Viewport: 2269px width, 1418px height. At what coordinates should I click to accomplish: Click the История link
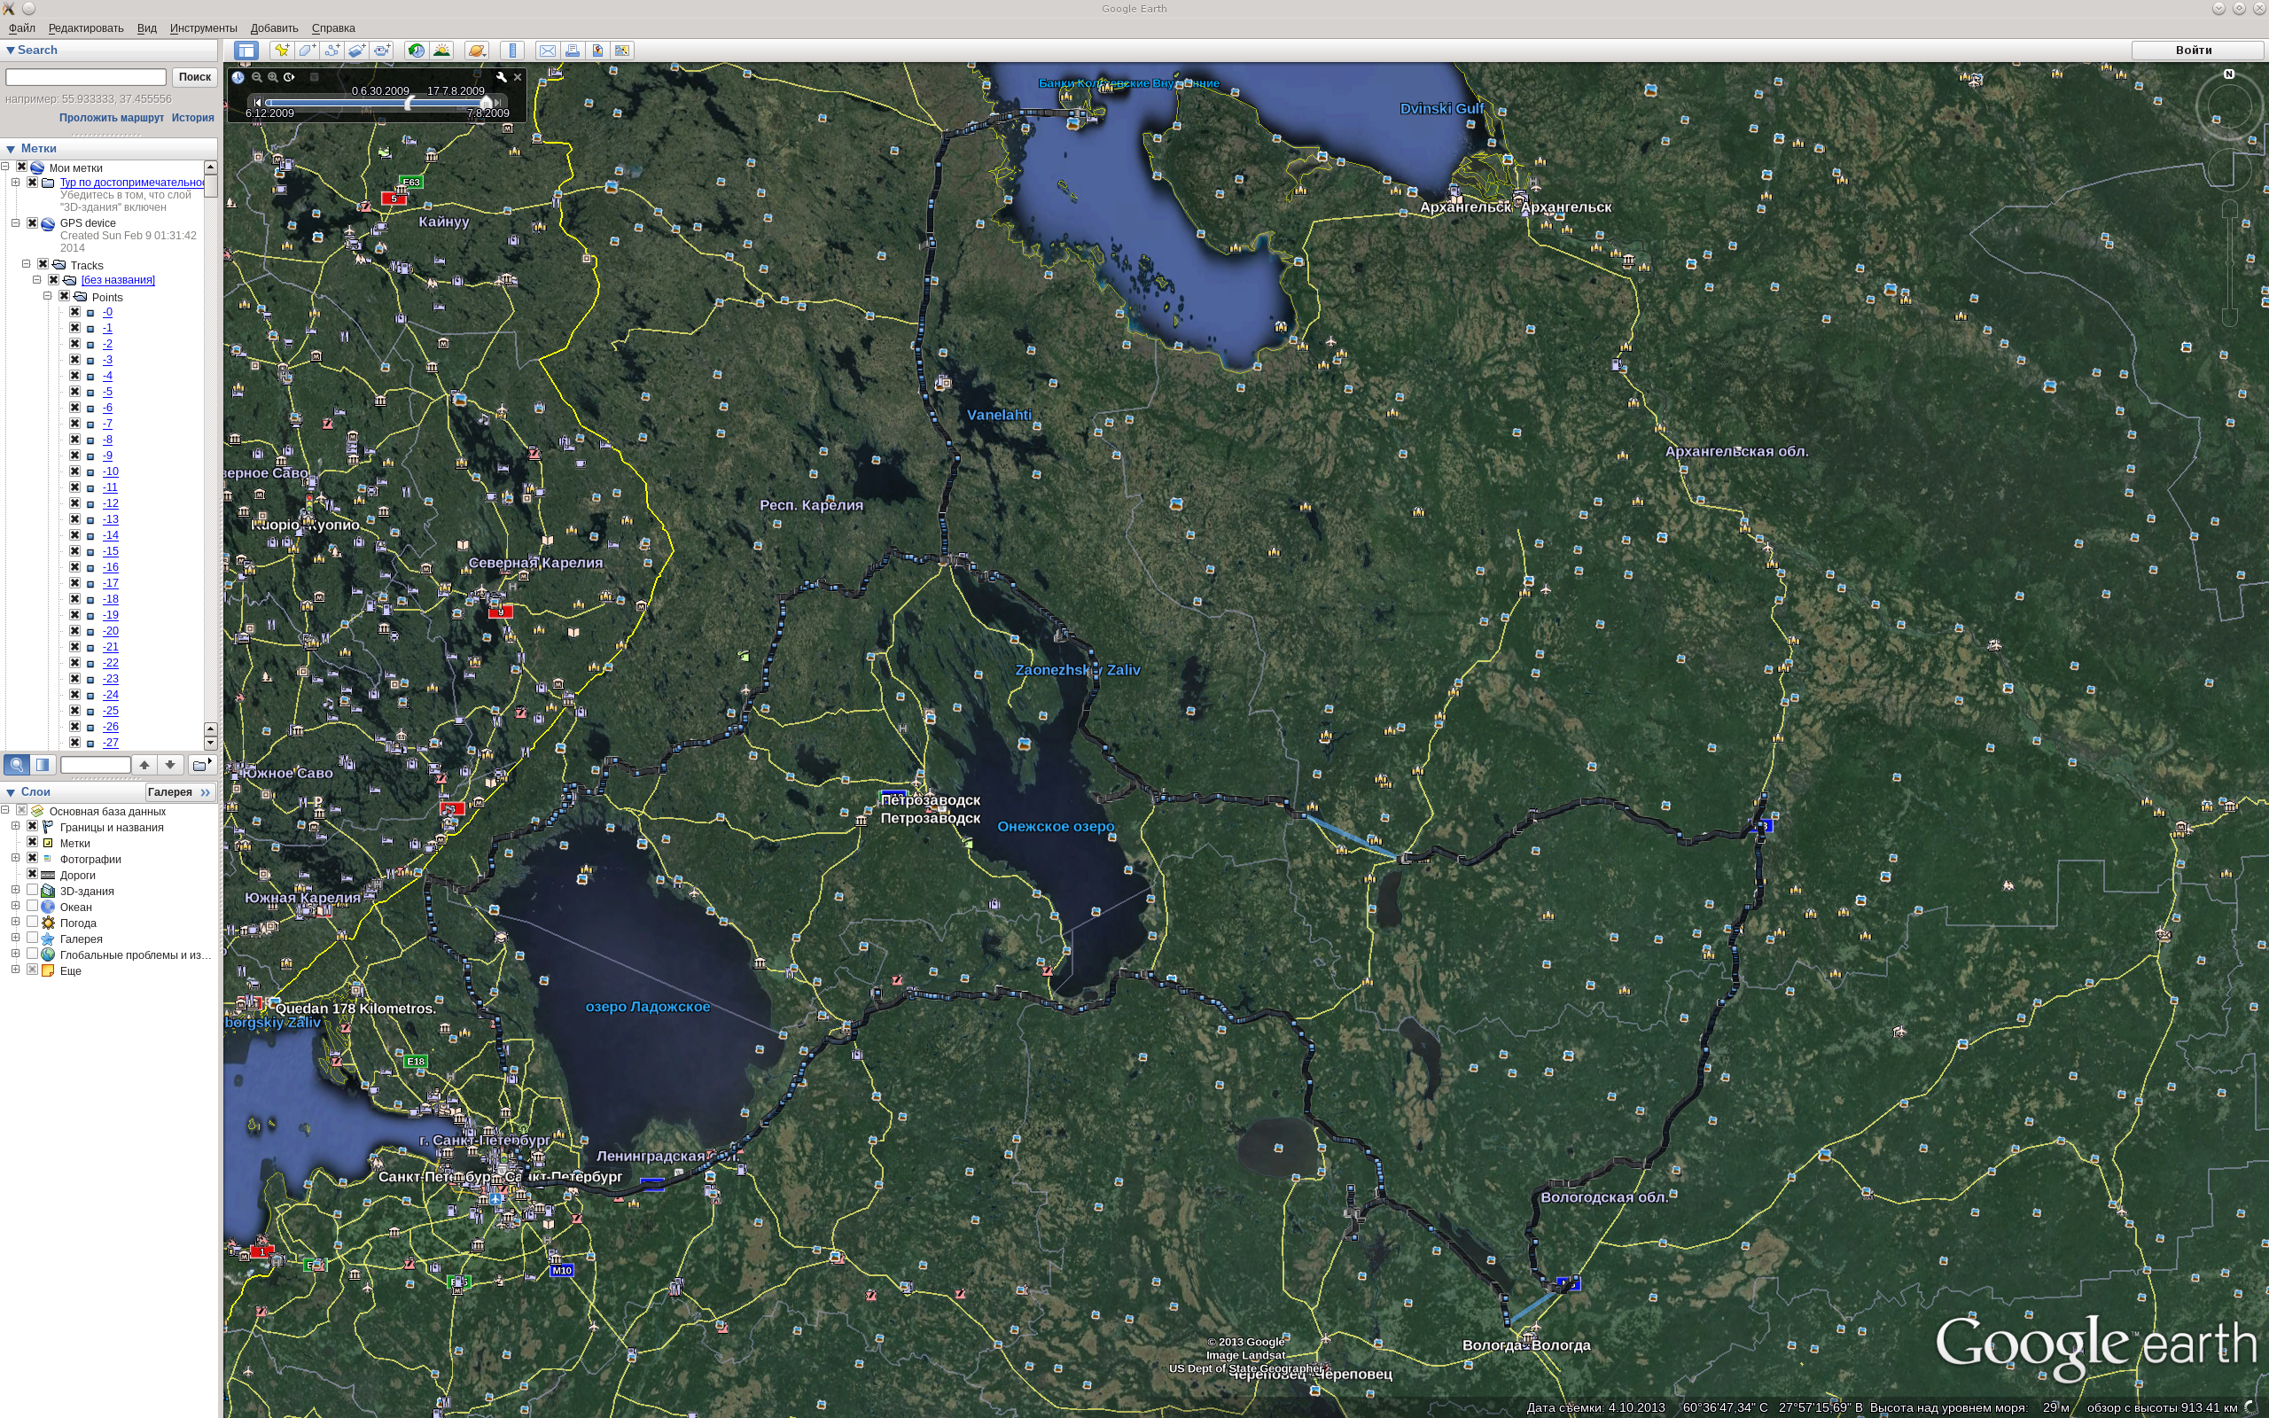[x=193, y=117]
